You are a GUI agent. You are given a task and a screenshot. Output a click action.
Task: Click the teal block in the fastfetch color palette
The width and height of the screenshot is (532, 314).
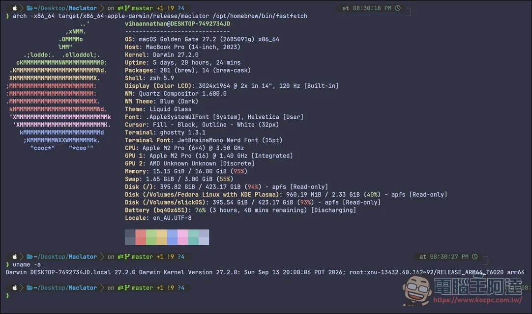[193, 237]
